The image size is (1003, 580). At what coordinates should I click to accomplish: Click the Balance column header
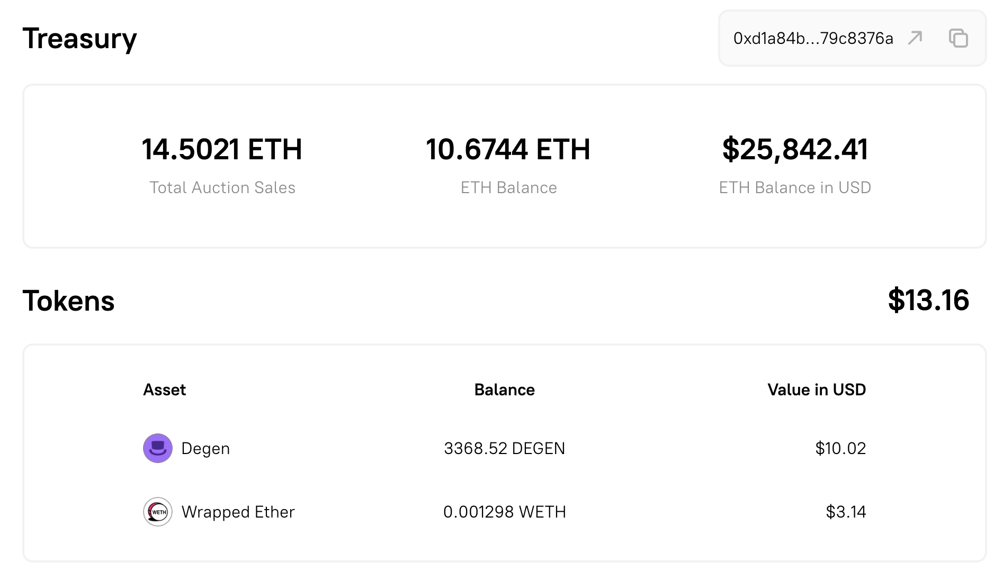coord(504,390)
